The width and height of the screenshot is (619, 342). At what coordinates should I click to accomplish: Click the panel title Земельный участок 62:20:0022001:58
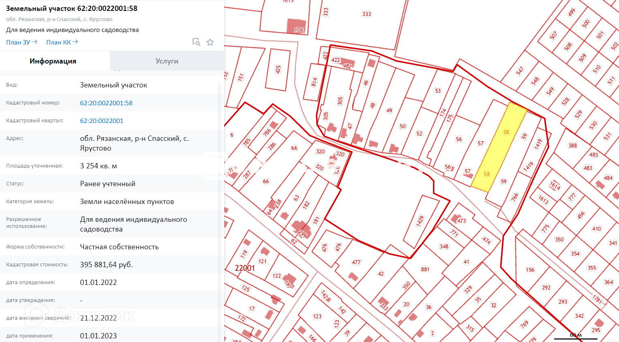pyautogui.click(x=72, y=8)
